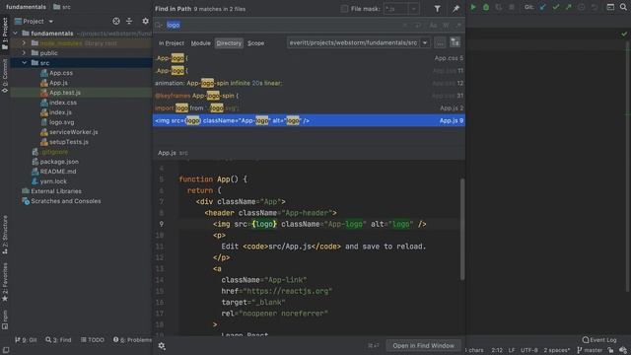Expand the node_modules folder
Viewport: 631px width, 355px height.
click(x=24, y=43)
